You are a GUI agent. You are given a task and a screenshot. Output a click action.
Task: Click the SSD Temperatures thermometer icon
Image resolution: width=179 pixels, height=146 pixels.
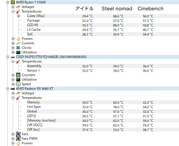click(18, 61)
